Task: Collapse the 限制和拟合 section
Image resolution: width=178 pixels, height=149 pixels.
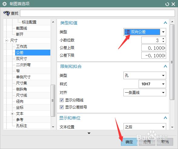Action: tap(165, 66)
